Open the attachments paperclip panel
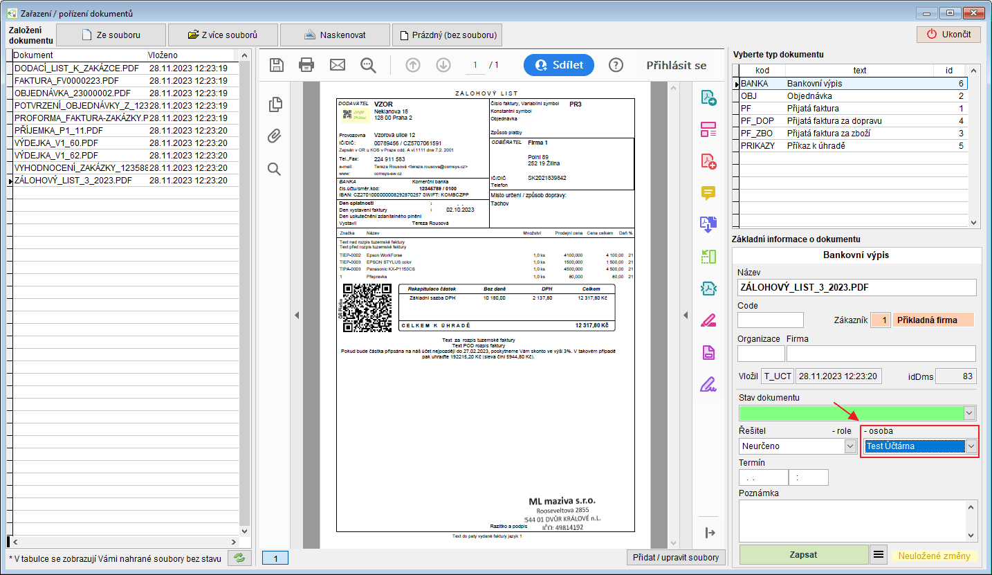Viewport: 992px width, 575px height. coord(275,136)
